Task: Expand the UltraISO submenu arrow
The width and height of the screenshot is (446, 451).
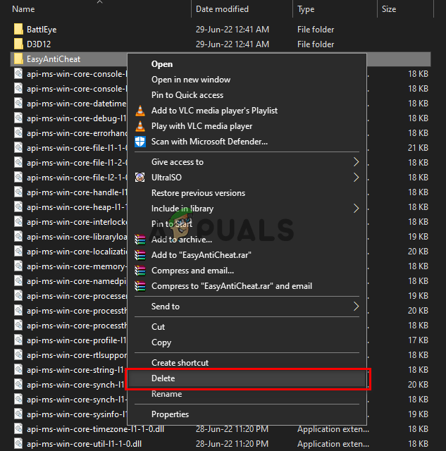Action: tap(356, 178)
